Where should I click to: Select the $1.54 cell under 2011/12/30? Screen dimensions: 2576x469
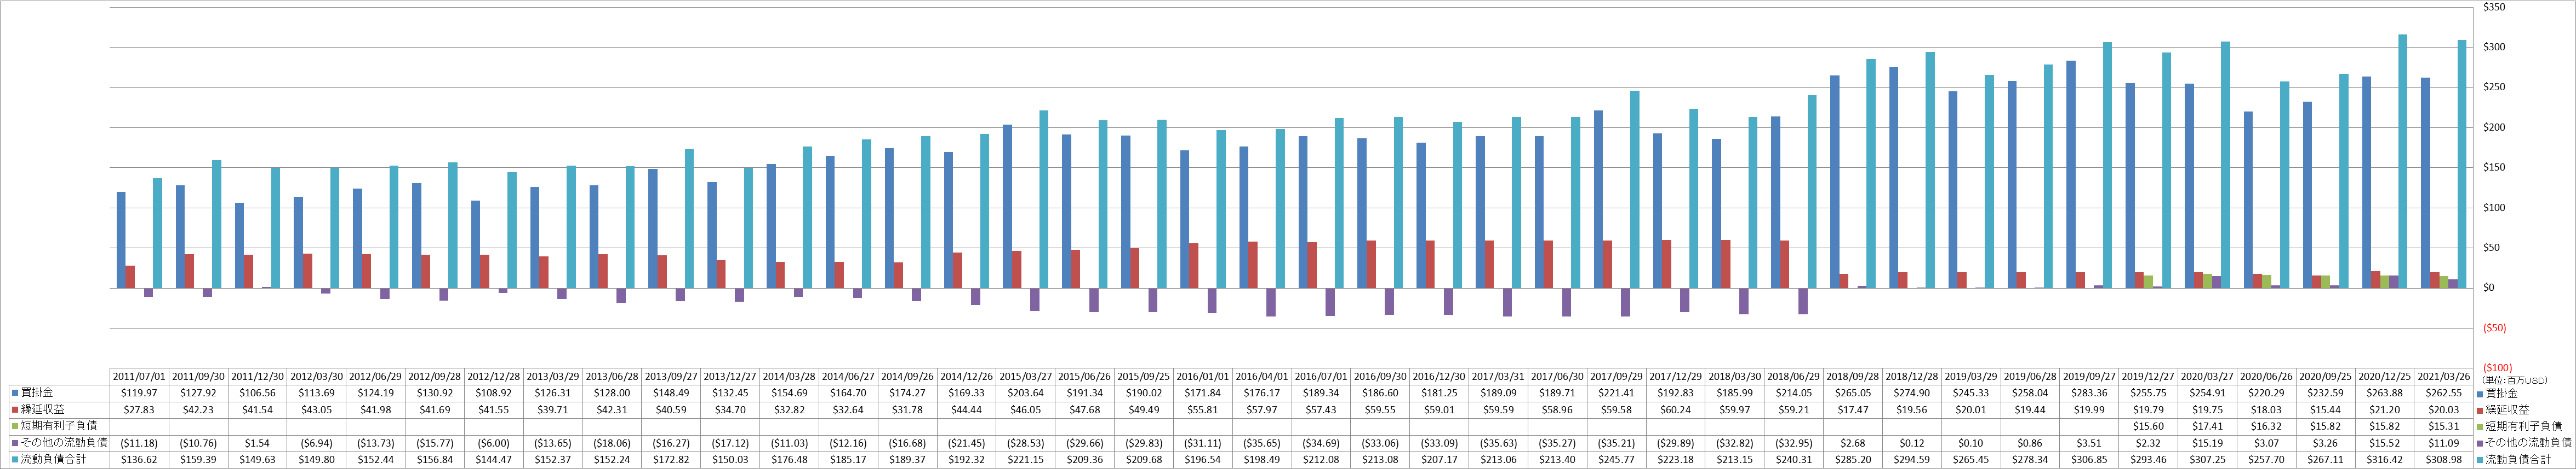coord(257,443)
